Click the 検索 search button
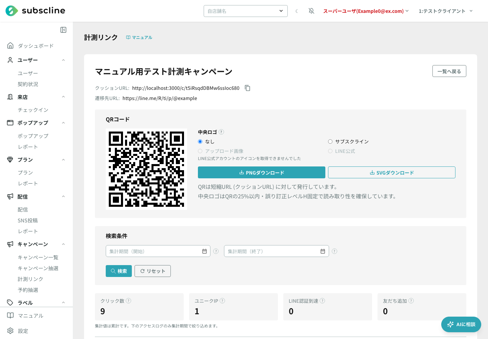488x339 pixels. pos(119,271)
